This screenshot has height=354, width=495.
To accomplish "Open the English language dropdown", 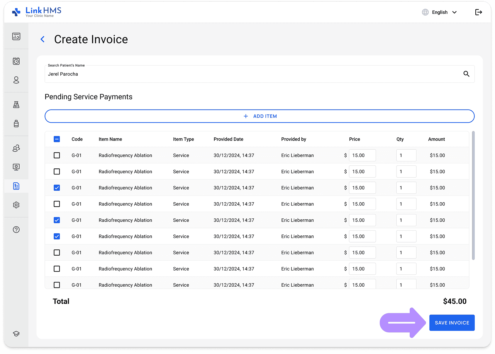I will (439, 12).
